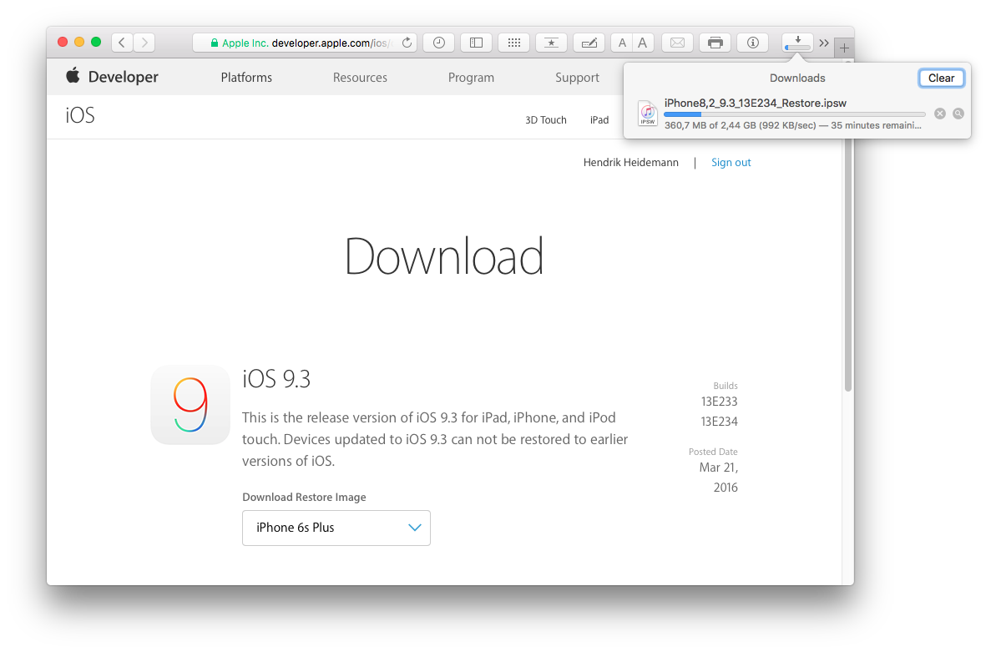The height and width of the screenshot is (652, 996).
Task: Click the iOS 9 icon image
Action: [190, 405]
